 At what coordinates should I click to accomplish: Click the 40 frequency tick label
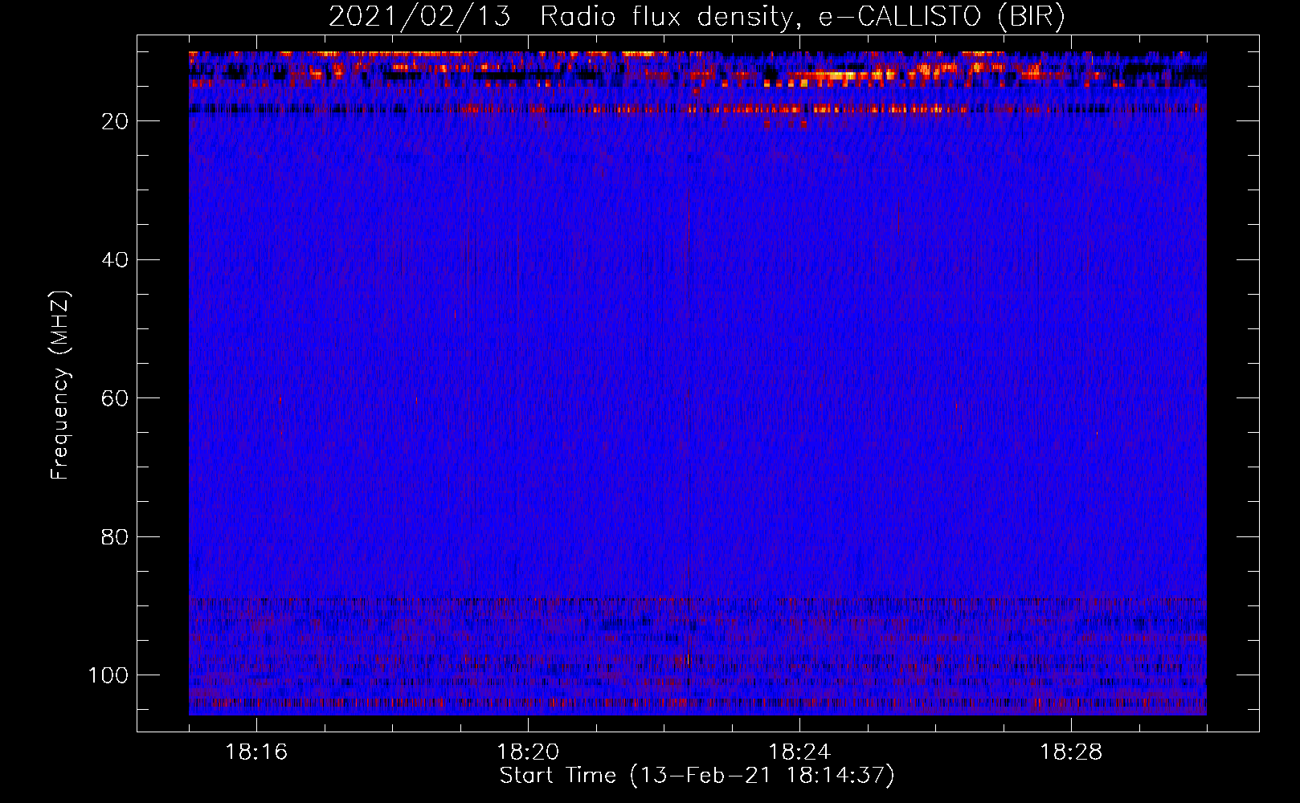click(115, 260)
